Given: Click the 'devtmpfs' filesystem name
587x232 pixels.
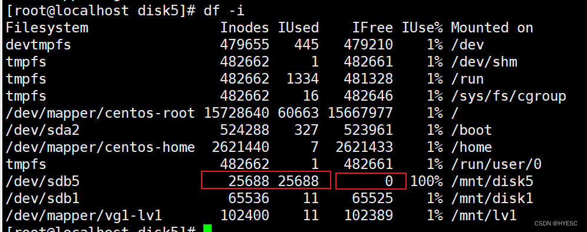Looking at the screenshot, I should (38, 45).
